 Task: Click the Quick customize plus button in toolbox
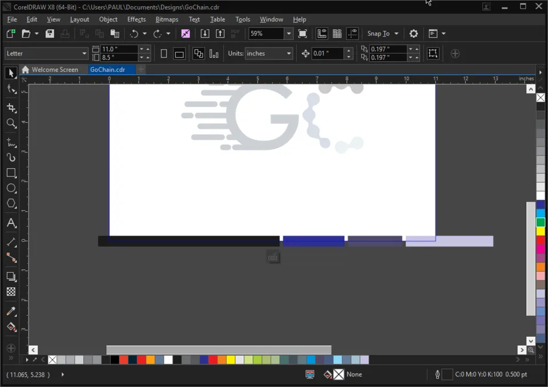(x=11, y=348)
